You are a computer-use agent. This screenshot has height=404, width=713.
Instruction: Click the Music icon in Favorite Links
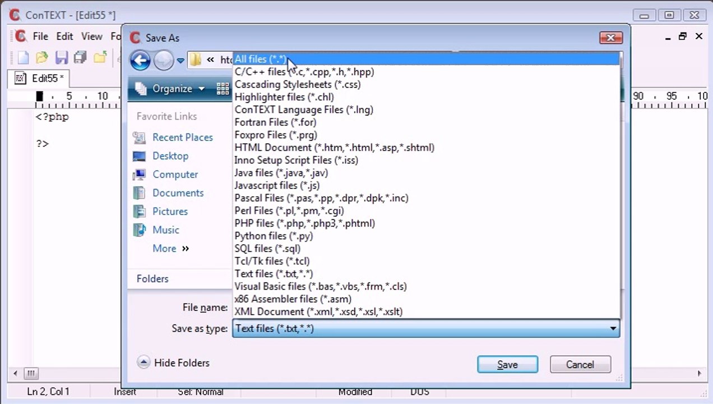click(139, 230)
